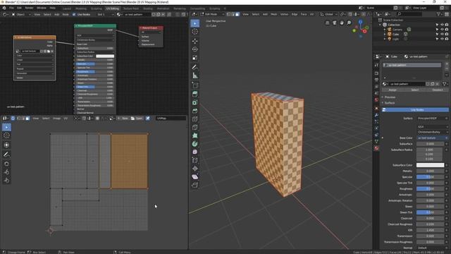
Task: Select the UV editor Relax tool
Action: point(6,172)
